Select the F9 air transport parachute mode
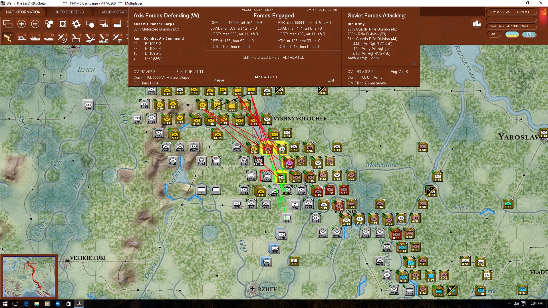548x308 pixels. tap(117, 38)
